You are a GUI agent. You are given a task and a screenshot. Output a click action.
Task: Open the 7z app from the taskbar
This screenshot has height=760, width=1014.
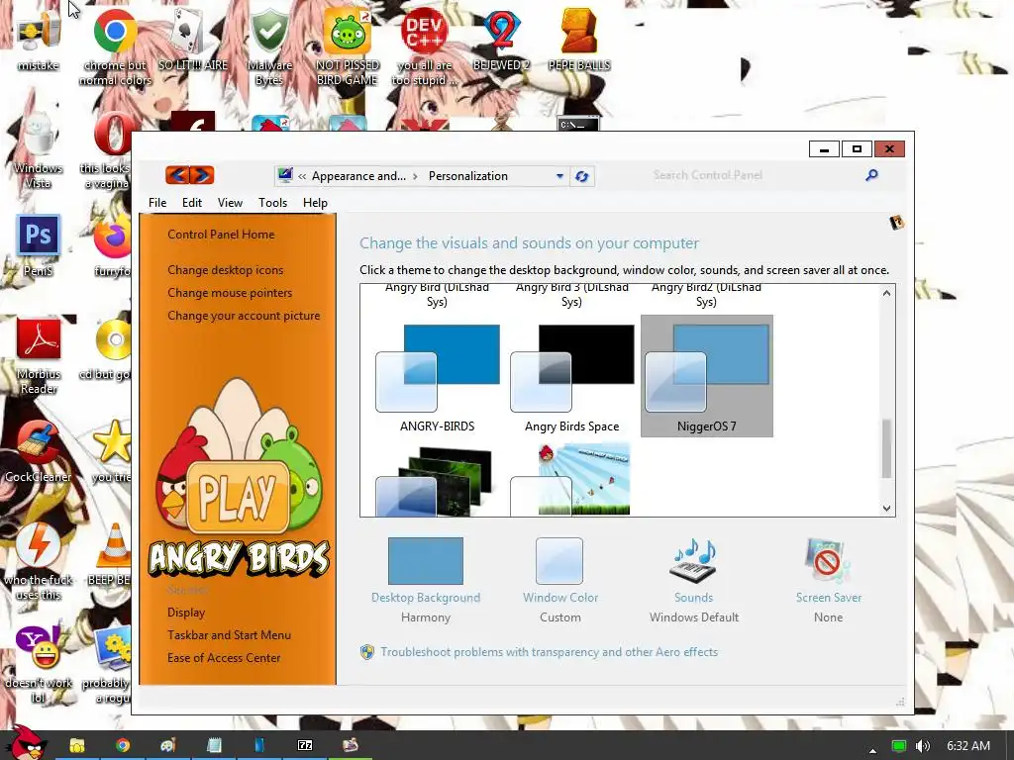pos(305,745)
